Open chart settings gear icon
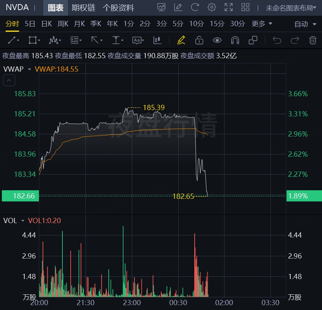This screenshot has width=322, height=310. coord(212,7)
